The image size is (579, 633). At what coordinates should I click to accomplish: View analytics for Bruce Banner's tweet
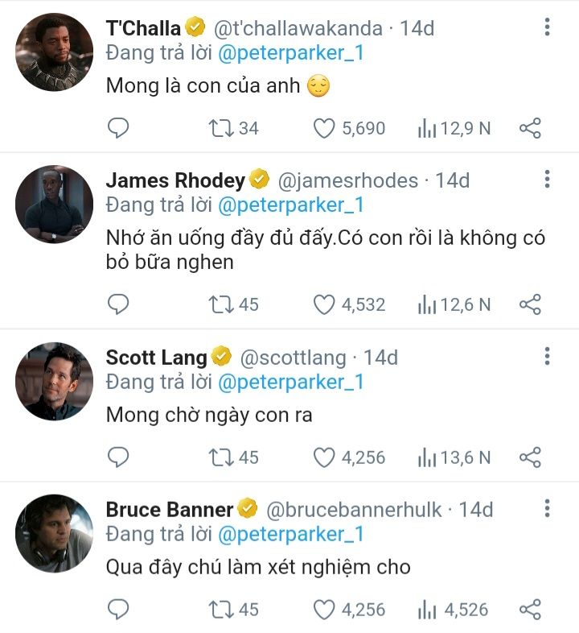[426, 609]
